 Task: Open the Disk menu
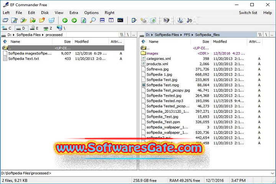tap(45, 13)
